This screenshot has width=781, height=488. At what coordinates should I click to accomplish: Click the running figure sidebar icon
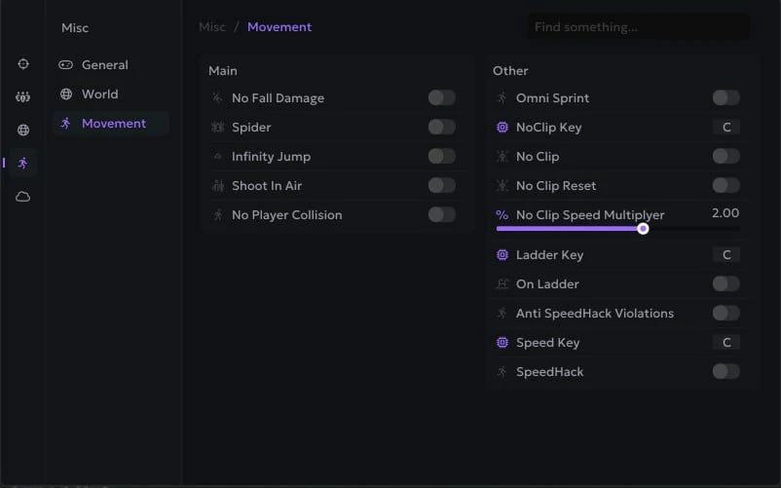[x=23, y=164]
